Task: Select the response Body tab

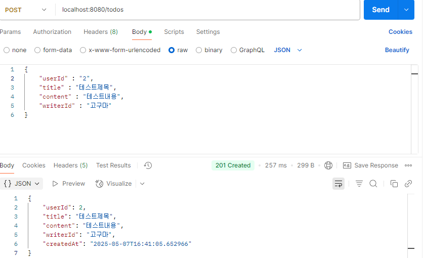Action: 7,165
